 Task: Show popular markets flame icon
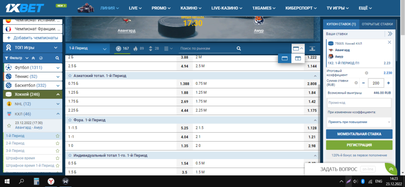point(135,48)
